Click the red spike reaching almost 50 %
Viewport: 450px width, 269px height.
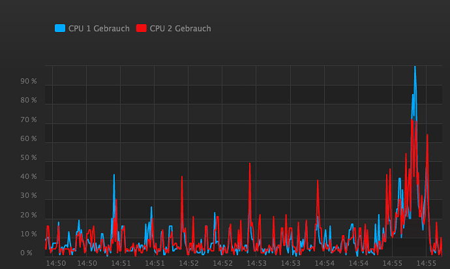click(x=250, y=163)
